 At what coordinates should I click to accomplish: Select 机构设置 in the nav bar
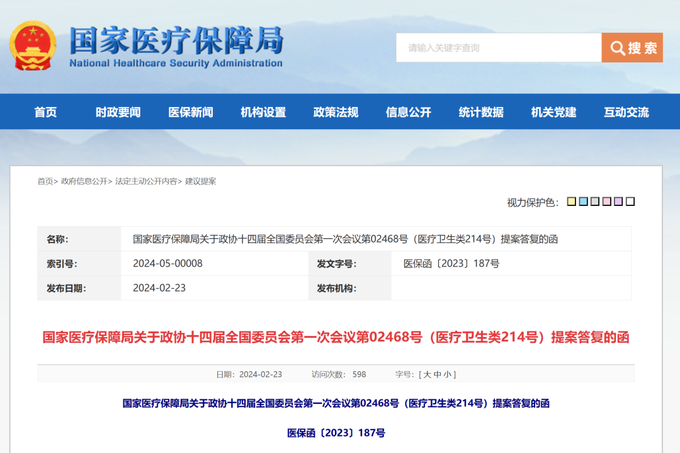tap(263, 112)
